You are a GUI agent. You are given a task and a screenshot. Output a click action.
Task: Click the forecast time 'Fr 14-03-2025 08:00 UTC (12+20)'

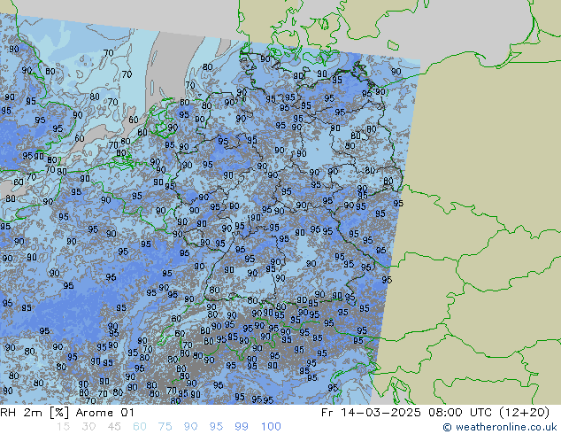(x=435, y=413)
